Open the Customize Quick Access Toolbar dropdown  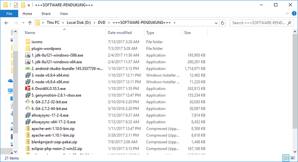coord(29,5)
